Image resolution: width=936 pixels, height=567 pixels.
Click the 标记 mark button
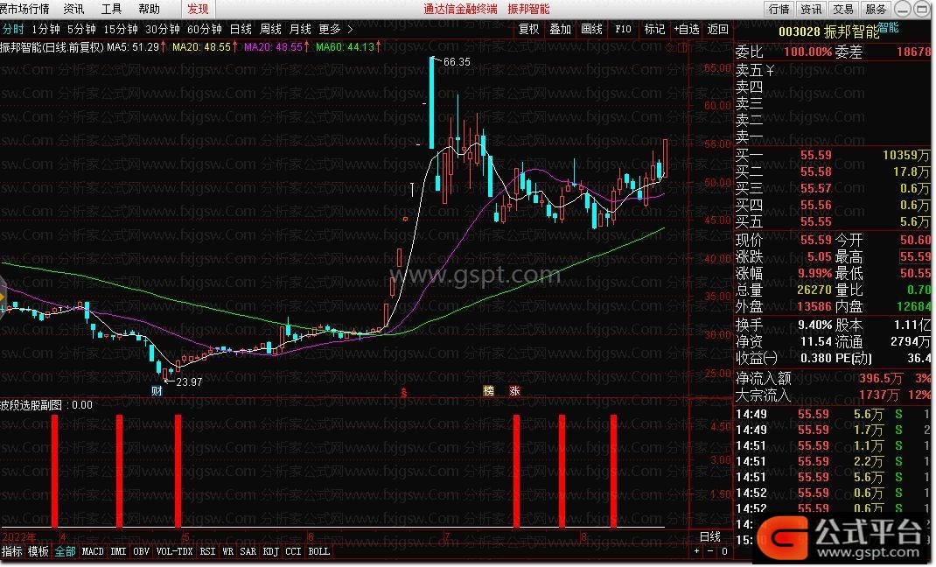tap(654, 29)
